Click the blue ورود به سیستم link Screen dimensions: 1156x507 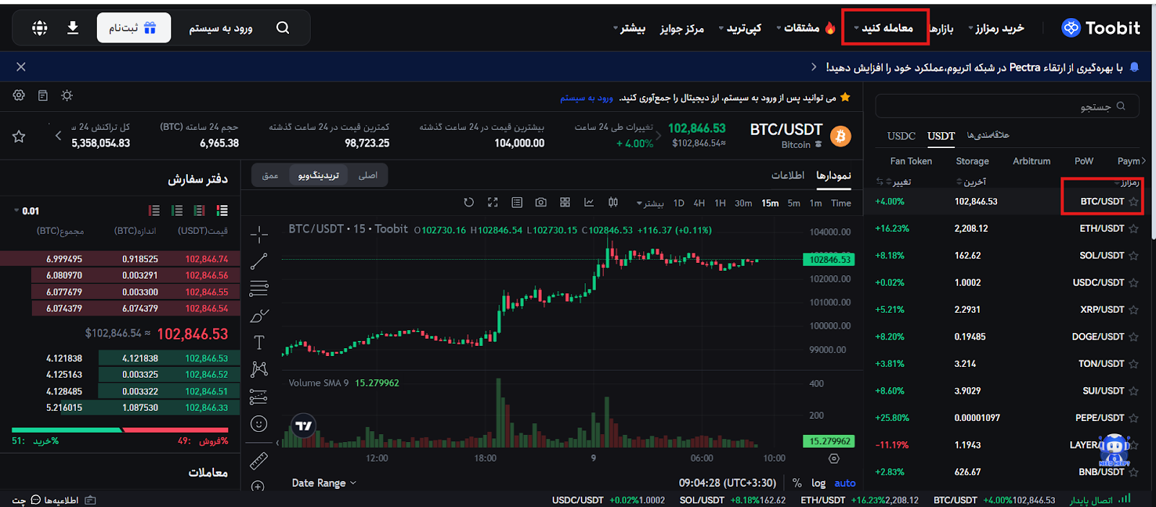point(587,97)
